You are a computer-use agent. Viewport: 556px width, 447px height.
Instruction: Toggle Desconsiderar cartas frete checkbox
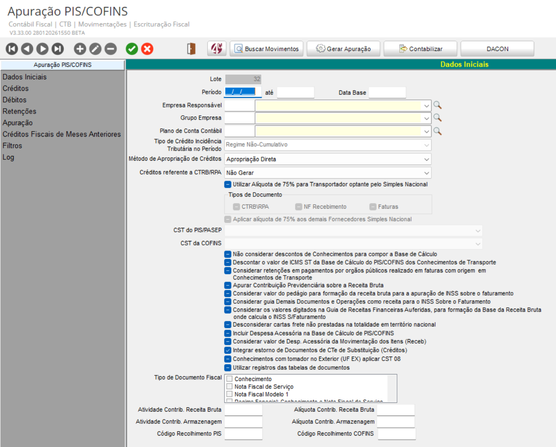tap(228, 325)
